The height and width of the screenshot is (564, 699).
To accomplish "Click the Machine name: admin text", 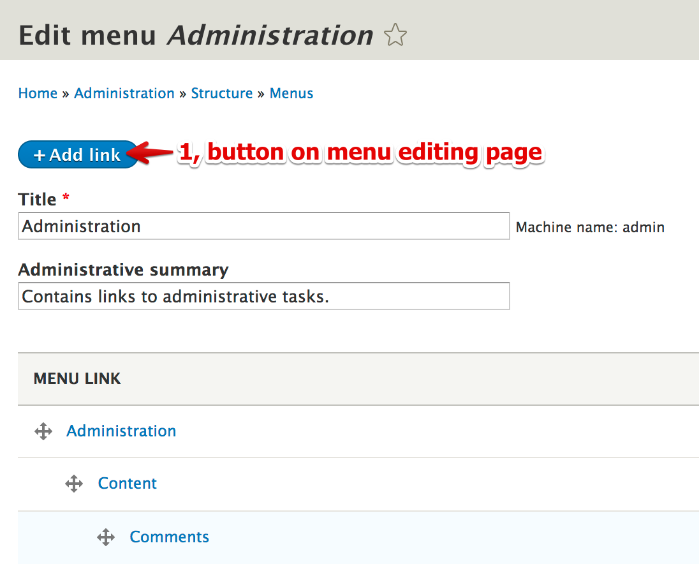I will 590,227.
